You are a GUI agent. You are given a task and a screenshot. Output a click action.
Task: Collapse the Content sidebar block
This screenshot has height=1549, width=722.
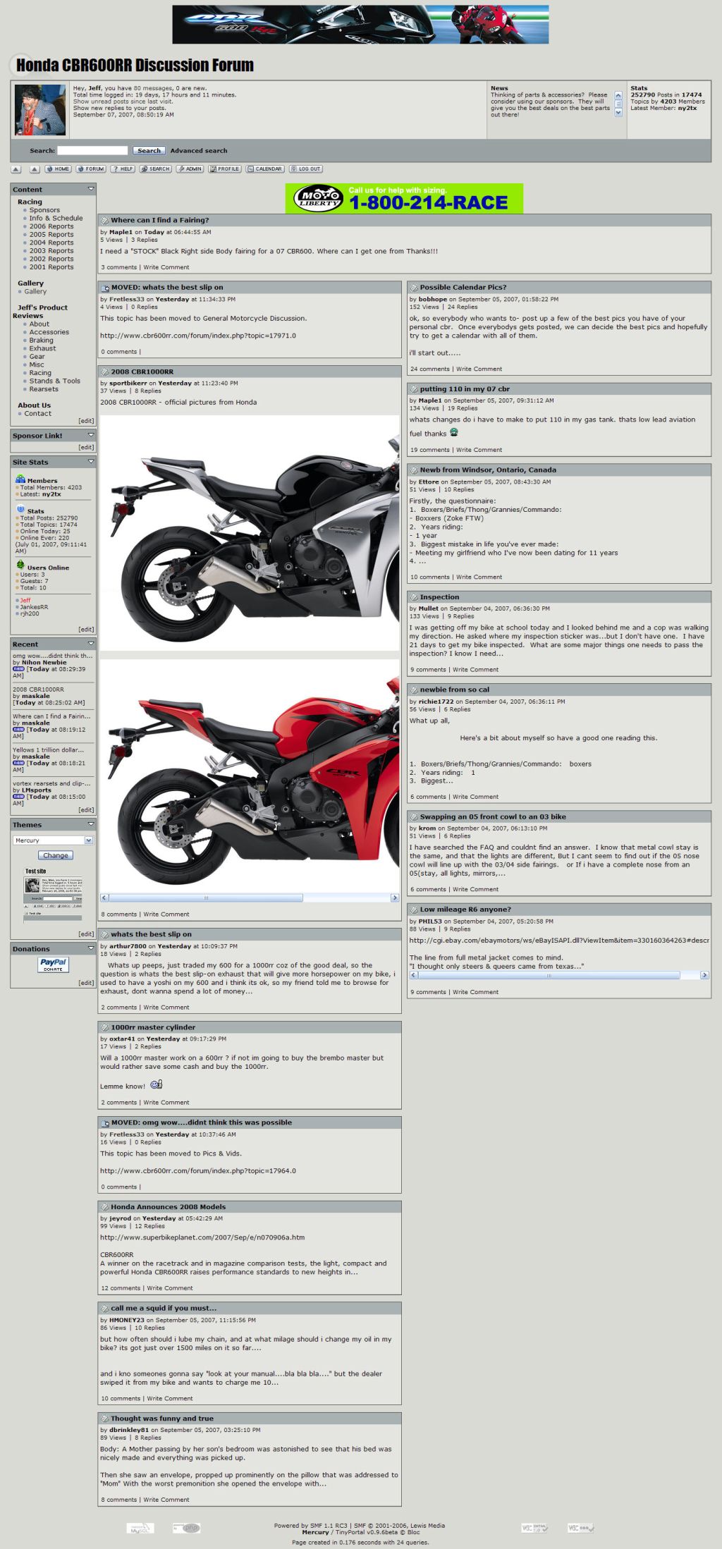pos(91,189)
